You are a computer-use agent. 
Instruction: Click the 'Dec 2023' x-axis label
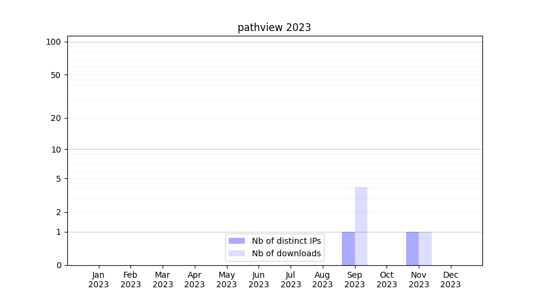[x=451, y=280]
